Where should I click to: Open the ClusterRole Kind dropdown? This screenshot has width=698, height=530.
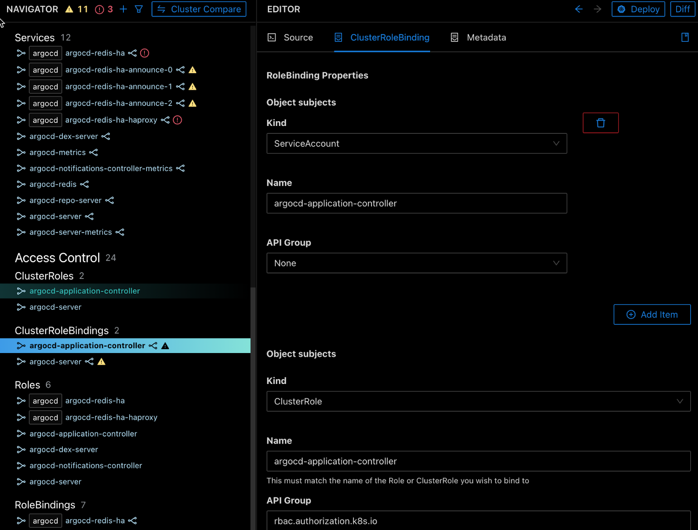tap(478, 401)
